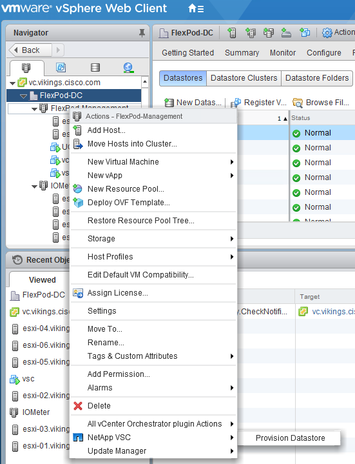Choose Add Host from context menu
Viewport: 355px width, 464px height.
click(x=153, y=130)
